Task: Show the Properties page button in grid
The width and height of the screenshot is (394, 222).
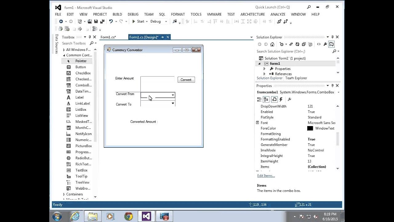Action: pos(274,99)
